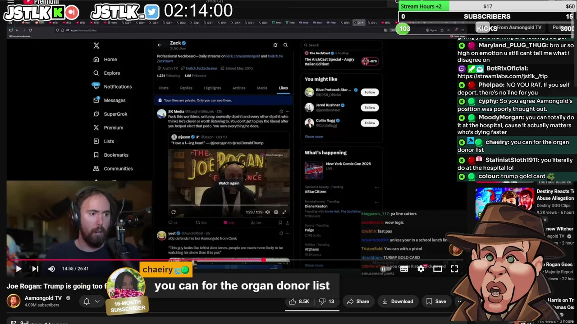Dislike the video showing 13
This screenshot has height=324, width=577.
point(327,301)
